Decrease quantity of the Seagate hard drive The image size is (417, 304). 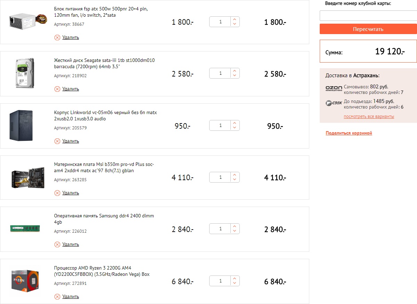[x=235, y=76]
